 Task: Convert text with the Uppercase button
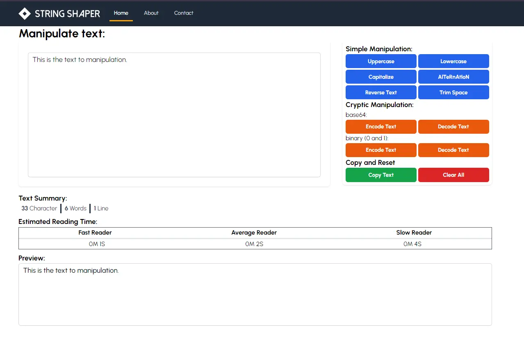pos(381,61)
